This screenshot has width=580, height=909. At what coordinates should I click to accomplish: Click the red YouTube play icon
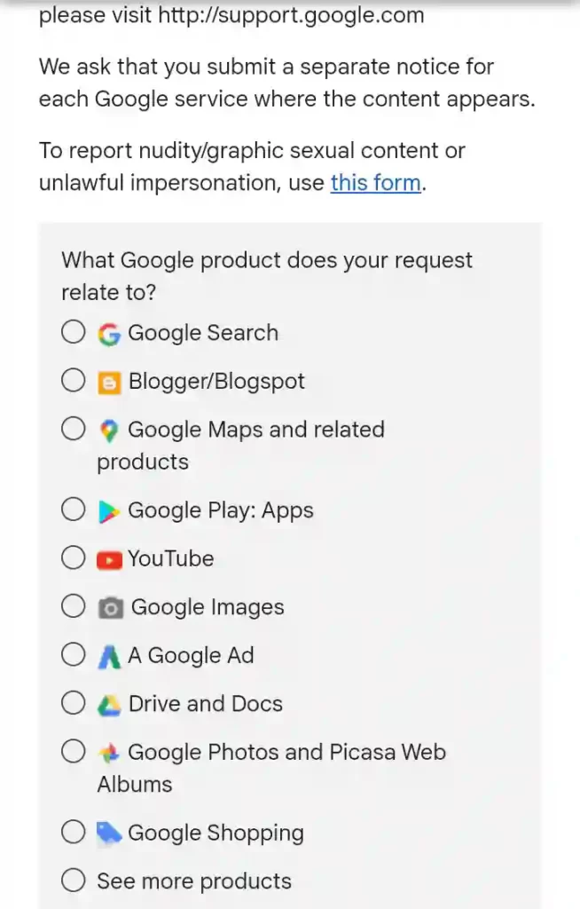click(108, 559)
